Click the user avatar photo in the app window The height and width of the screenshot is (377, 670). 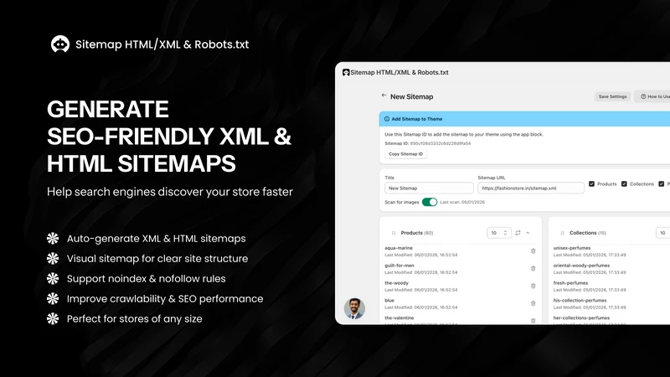tap(354, 308)
